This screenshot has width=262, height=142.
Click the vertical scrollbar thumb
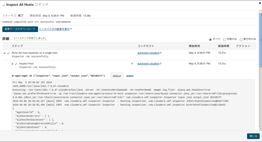click(260, 40)
